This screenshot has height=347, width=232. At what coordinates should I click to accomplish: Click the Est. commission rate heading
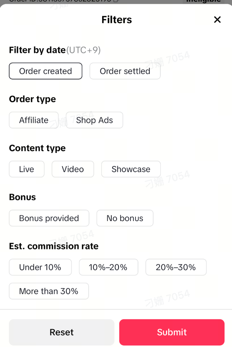click(x=54, y=246)
